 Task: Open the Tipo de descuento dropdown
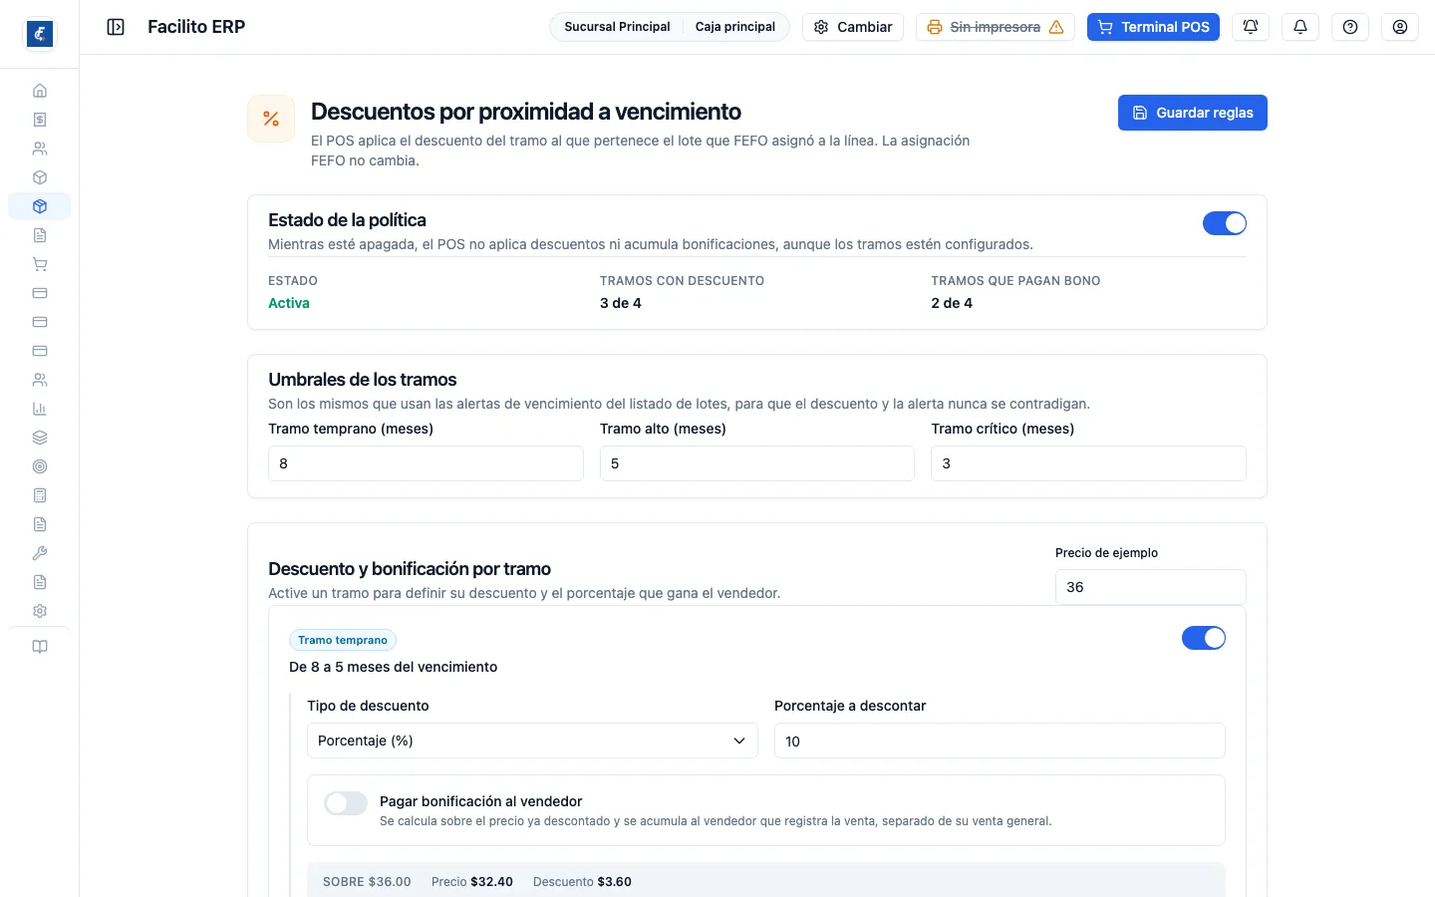[x=532, y=741]
